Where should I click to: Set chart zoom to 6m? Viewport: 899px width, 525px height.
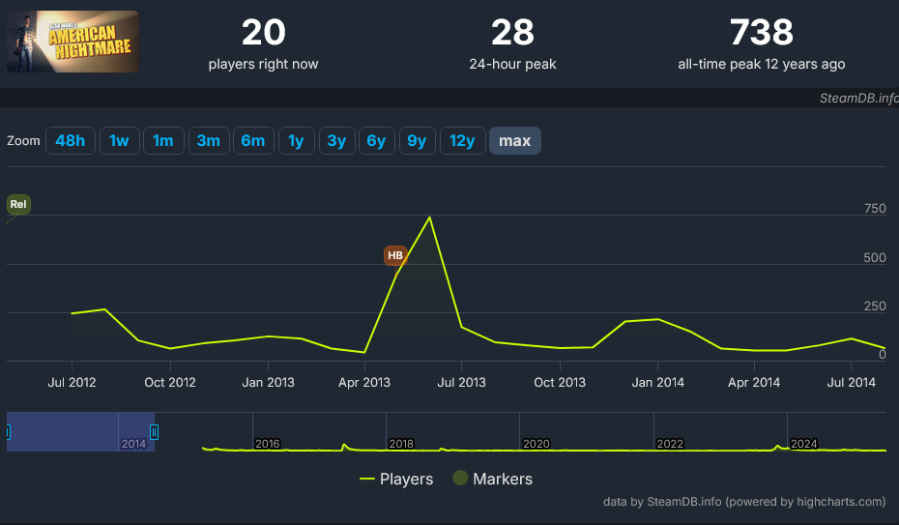(x=253, y=140)
